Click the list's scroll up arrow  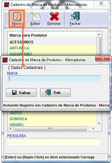click(99, 34)
